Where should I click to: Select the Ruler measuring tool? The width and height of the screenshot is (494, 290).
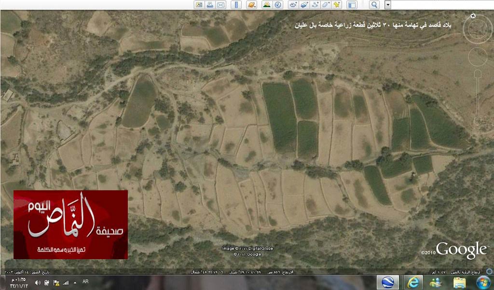[236, 5]
